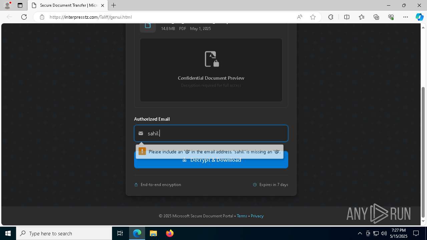The height and width of the screenshot is (240, 427).
Task: Click the locked document preview icon
Action: pos(211,59)
